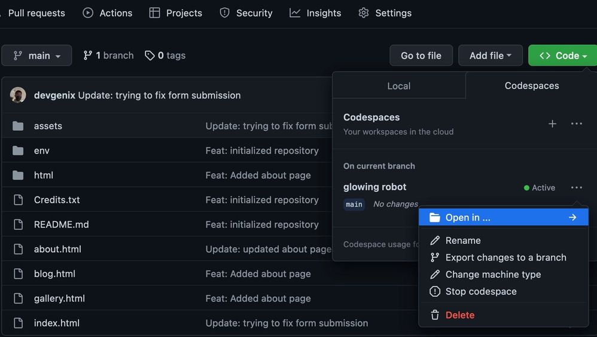Toggle the green Code dropdown button
597x337 pixels.
point(562,56)
